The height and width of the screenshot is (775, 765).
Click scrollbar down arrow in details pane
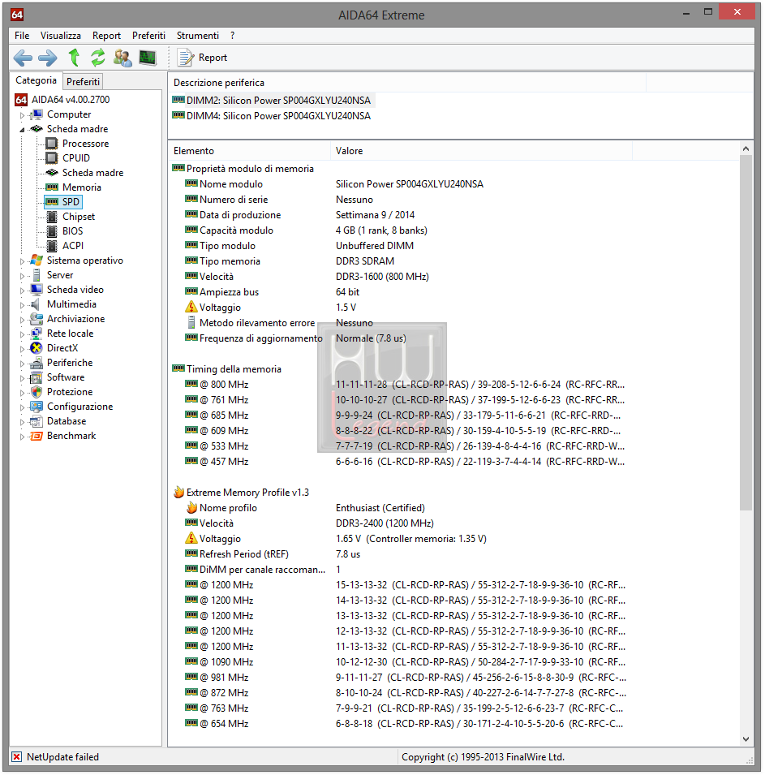click(x=746, y=739)
